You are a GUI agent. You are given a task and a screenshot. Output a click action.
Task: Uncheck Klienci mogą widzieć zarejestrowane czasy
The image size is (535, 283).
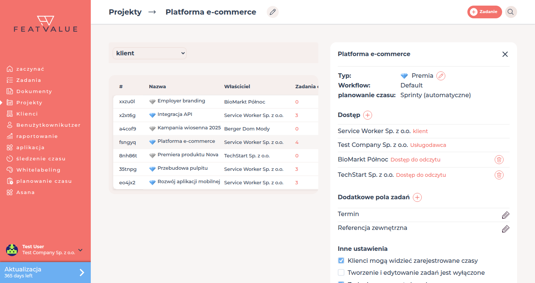[x=341, y=261]
